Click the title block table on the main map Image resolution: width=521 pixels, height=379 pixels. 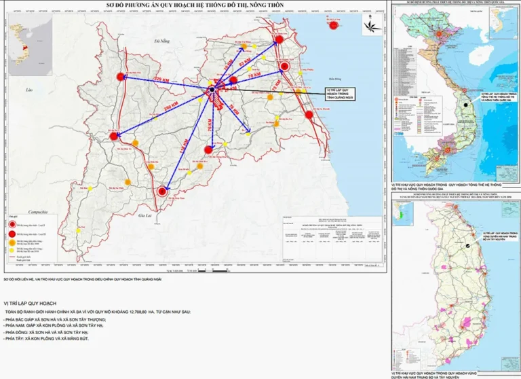pyautogui.click(x=332, y=238)
